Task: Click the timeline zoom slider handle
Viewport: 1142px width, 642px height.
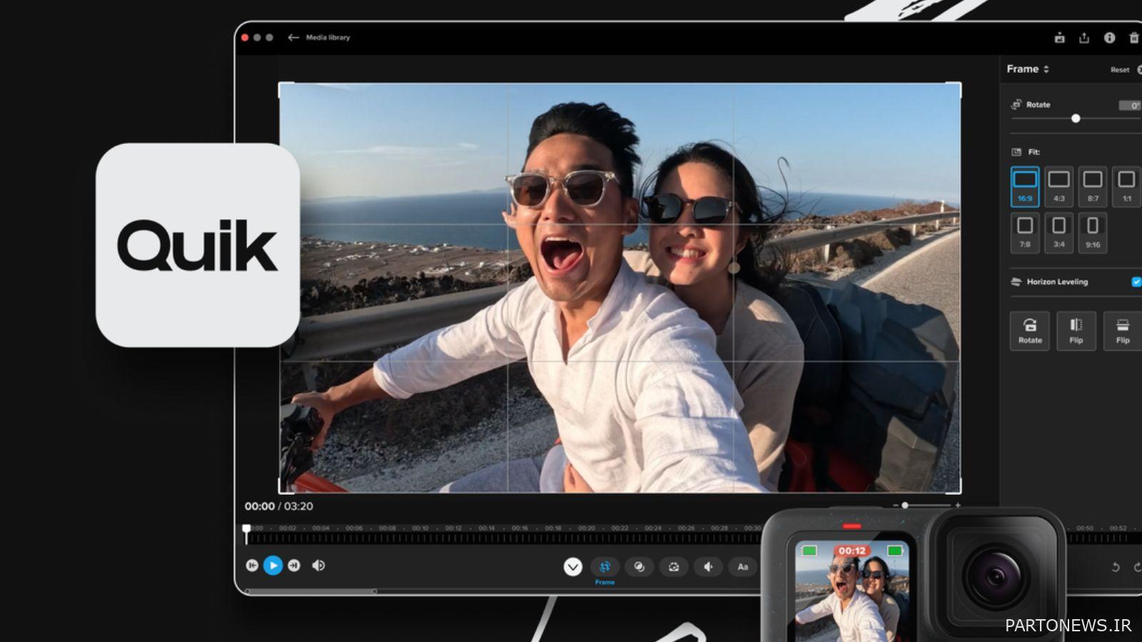Action: pos(905,505)
